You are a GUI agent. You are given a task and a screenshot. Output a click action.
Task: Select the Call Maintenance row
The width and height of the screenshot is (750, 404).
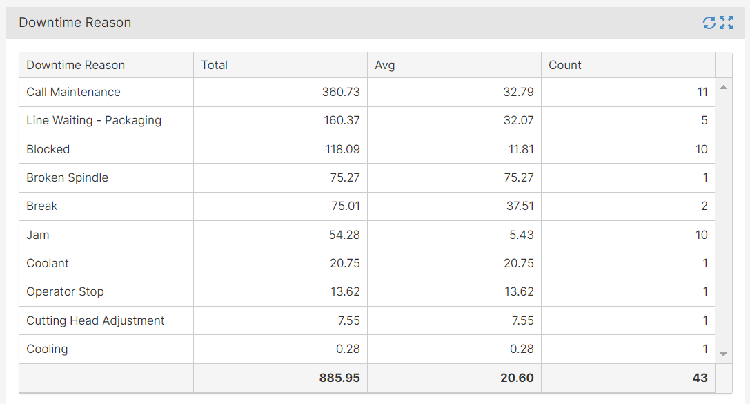pyautogui.click(x=74, y=92)
